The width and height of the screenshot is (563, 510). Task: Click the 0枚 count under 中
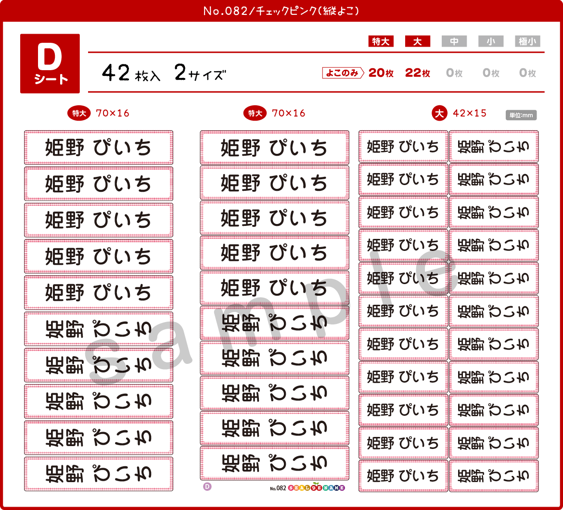coord(454,73)
